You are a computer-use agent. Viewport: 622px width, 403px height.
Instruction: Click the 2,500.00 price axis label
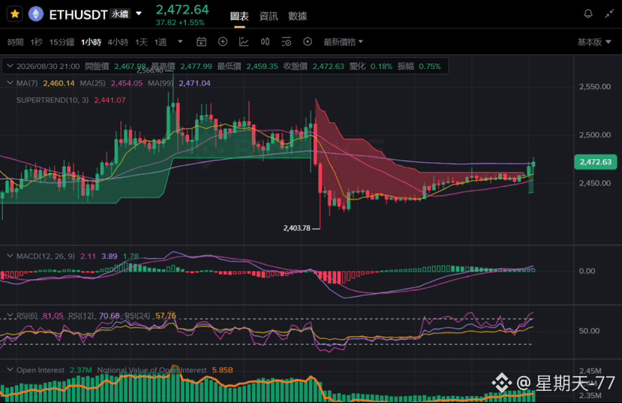tap(595, 135)
